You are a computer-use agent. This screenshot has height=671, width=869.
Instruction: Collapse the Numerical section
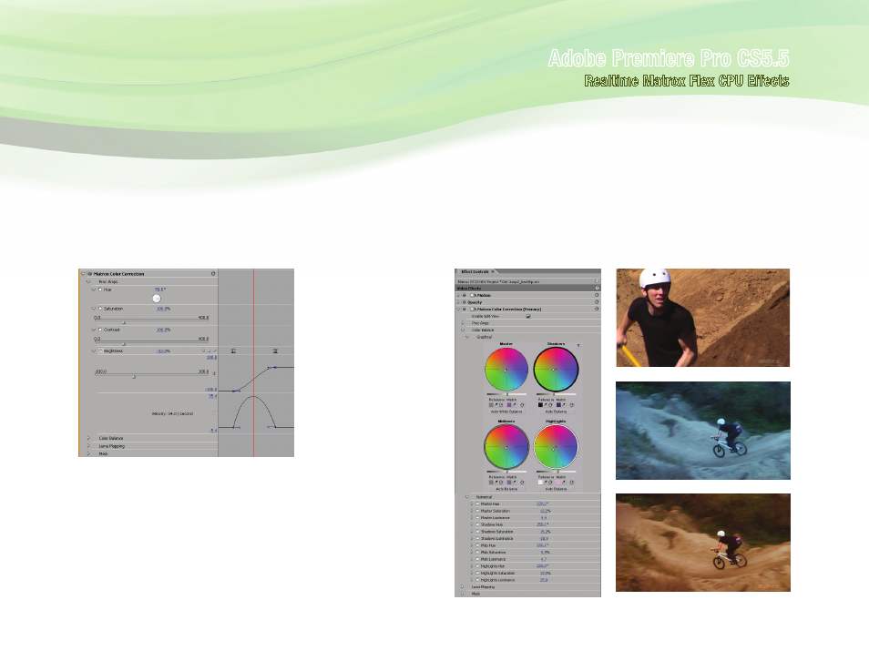coord(467,497)
